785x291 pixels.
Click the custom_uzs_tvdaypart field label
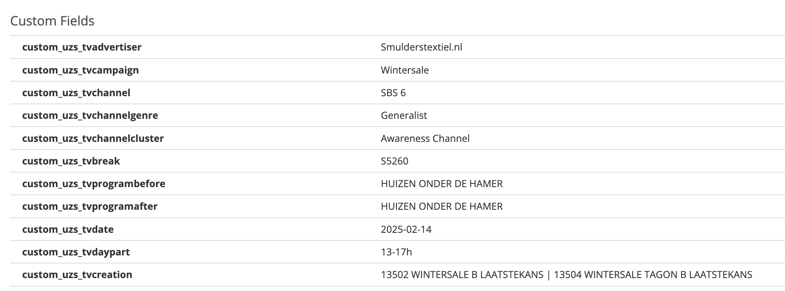pyautogui.click(x=76, y=252)
